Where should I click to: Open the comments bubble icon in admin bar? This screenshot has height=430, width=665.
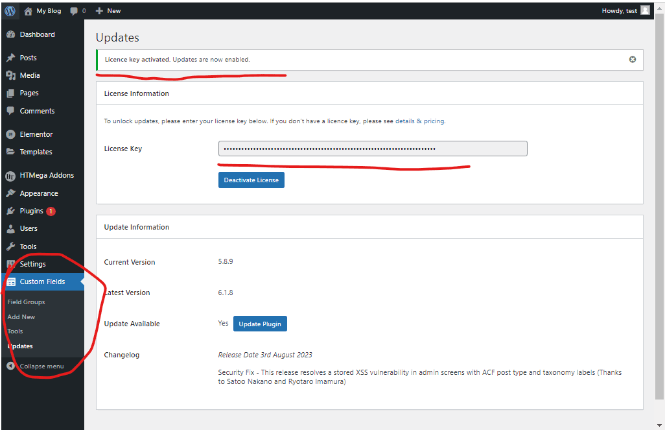point(74,11)
